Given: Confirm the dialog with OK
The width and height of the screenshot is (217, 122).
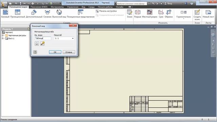Looking at the screenshot, I should (55, 52).
